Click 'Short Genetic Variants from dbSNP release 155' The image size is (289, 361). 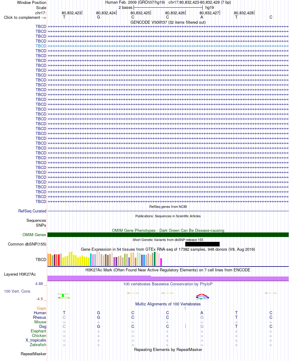pos(168,240)
